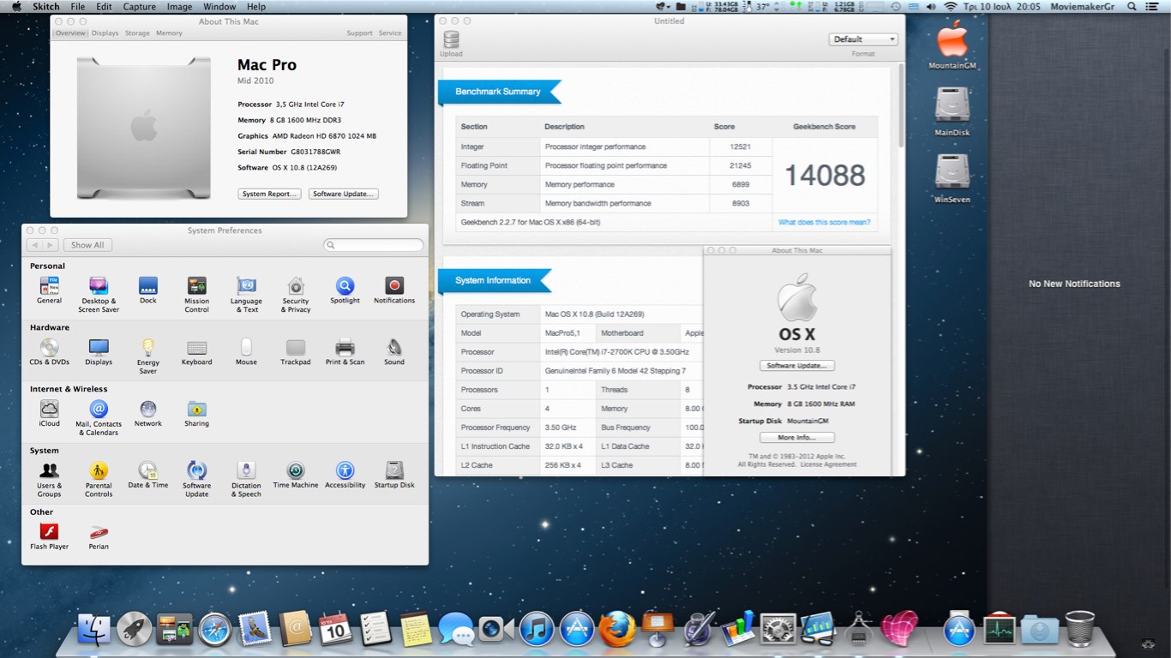The image size is (1171, 658).
Task: Open Language & Text preferences
Action: 246,295
